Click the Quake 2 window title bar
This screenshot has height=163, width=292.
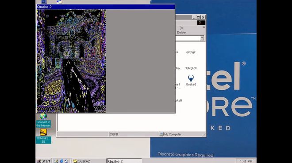coord(106,7)
